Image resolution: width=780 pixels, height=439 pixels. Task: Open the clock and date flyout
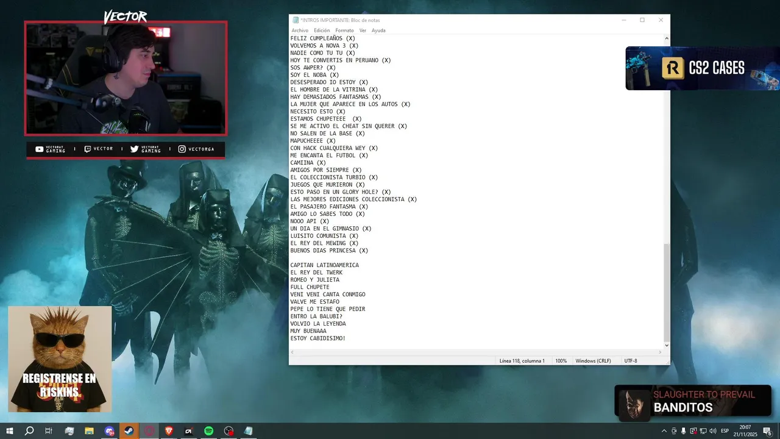point(746,431)
